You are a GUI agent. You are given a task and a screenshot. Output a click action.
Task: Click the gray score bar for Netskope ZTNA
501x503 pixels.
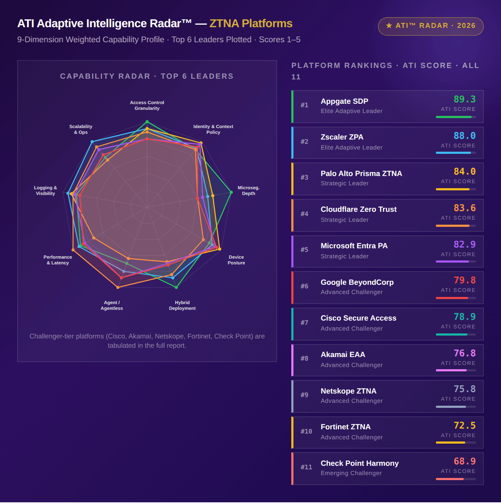451,407
